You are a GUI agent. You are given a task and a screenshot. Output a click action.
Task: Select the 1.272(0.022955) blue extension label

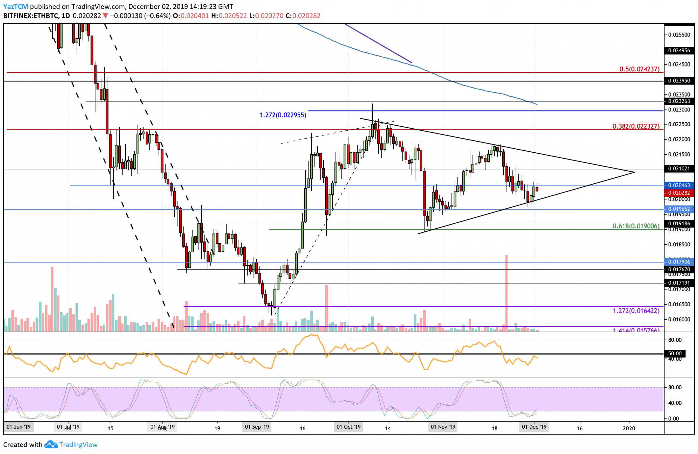click(x=283, y=115)
